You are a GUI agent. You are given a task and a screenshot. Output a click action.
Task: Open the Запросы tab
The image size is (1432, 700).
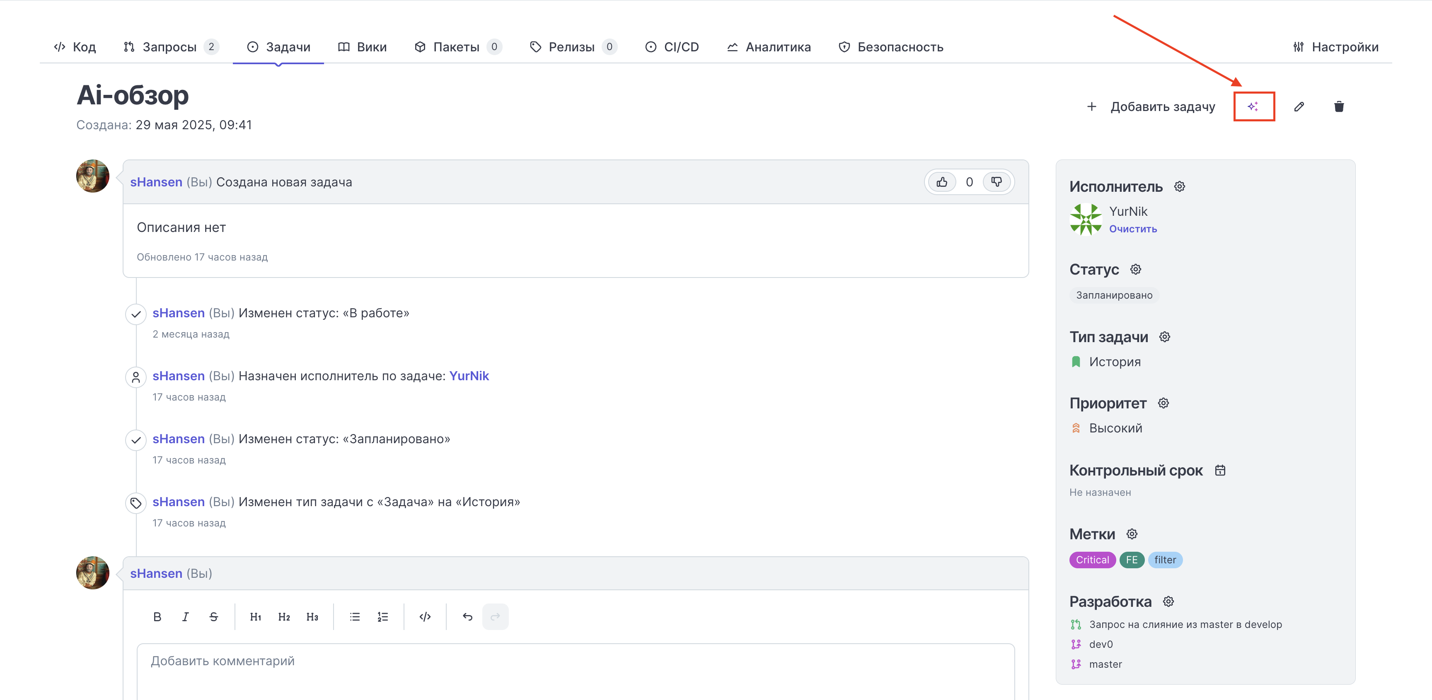171,47
